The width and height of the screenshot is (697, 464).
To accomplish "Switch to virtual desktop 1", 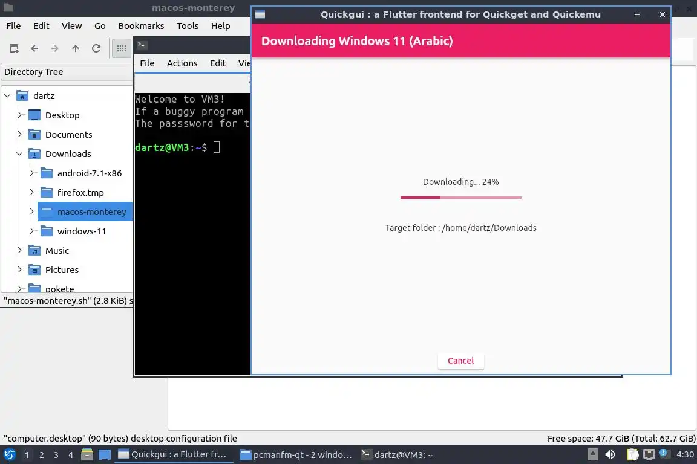I will 27,455.
